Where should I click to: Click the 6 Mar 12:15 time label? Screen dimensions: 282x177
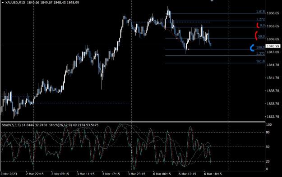[187, 174]
